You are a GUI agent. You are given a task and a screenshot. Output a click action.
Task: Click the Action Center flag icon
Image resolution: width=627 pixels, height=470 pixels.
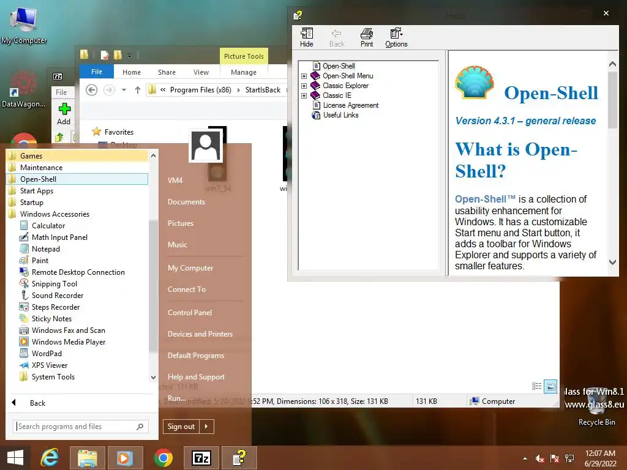tap(554, 458)
